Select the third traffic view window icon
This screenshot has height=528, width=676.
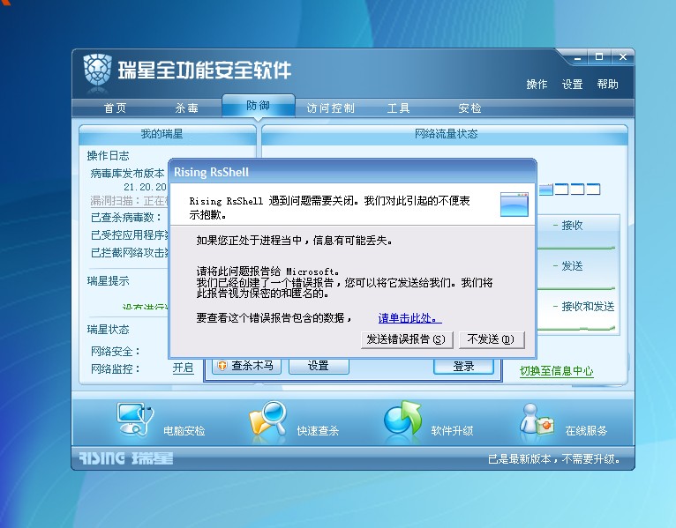[577, 189]
